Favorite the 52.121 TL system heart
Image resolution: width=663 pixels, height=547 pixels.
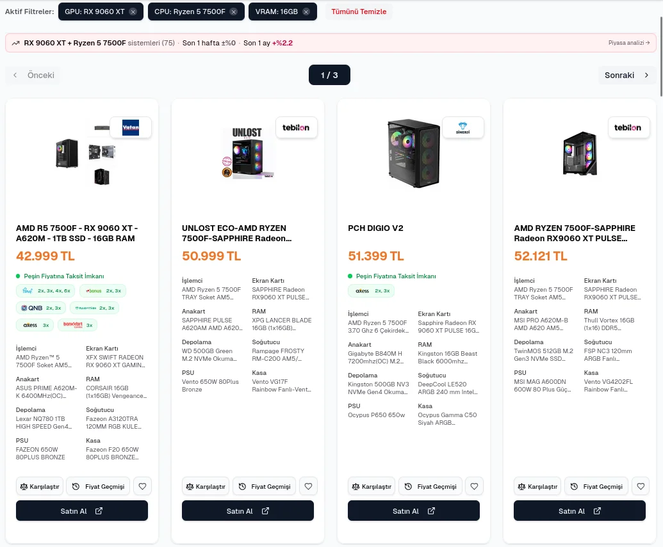(x=641, y=486)
